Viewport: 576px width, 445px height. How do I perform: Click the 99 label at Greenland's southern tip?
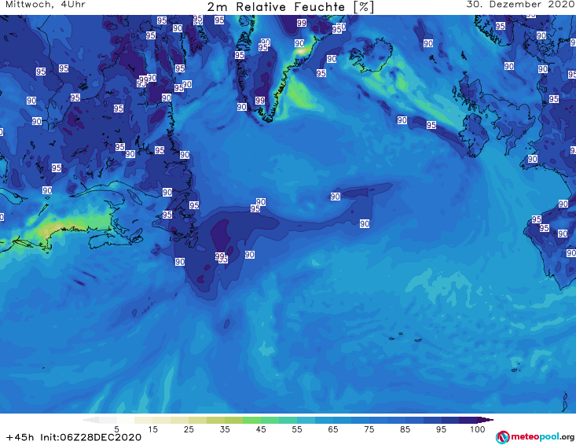[x=260, y=101]
